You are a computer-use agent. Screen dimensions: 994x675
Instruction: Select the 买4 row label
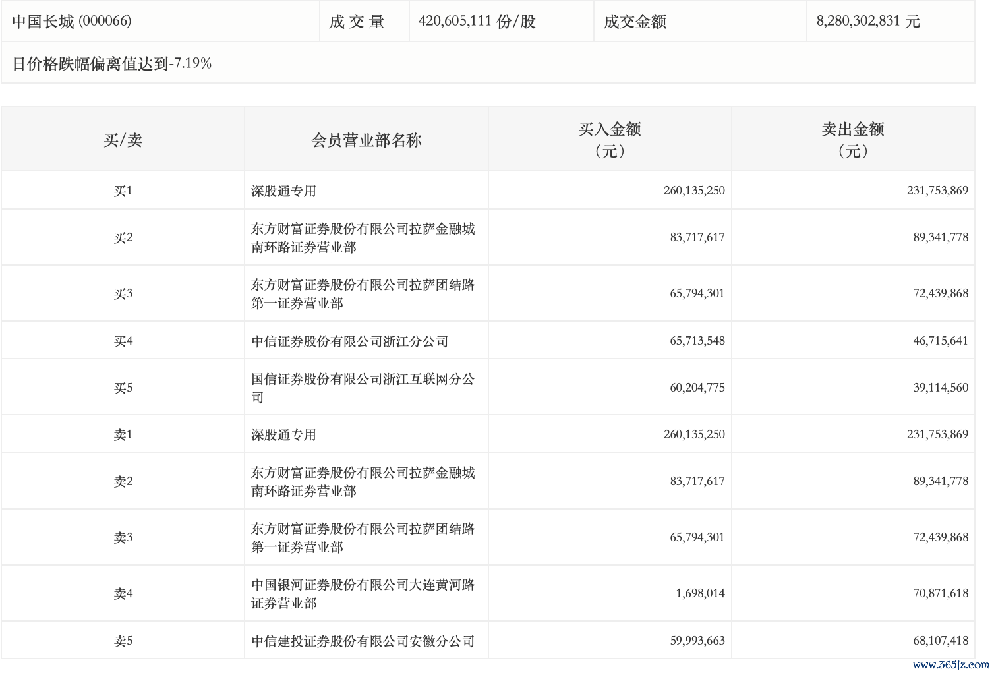point(123,341)
